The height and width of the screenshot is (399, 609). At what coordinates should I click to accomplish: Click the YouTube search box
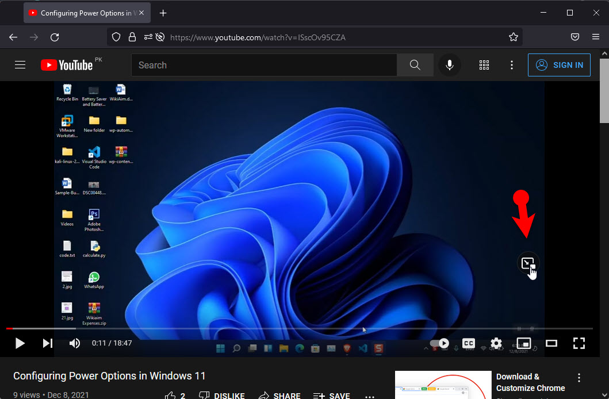pyautogui.click(x=264, y=65)
